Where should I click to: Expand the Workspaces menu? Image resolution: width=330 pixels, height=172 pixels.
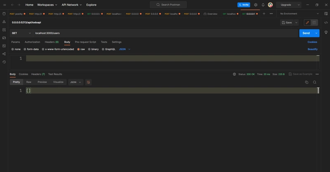pos(47,5)
